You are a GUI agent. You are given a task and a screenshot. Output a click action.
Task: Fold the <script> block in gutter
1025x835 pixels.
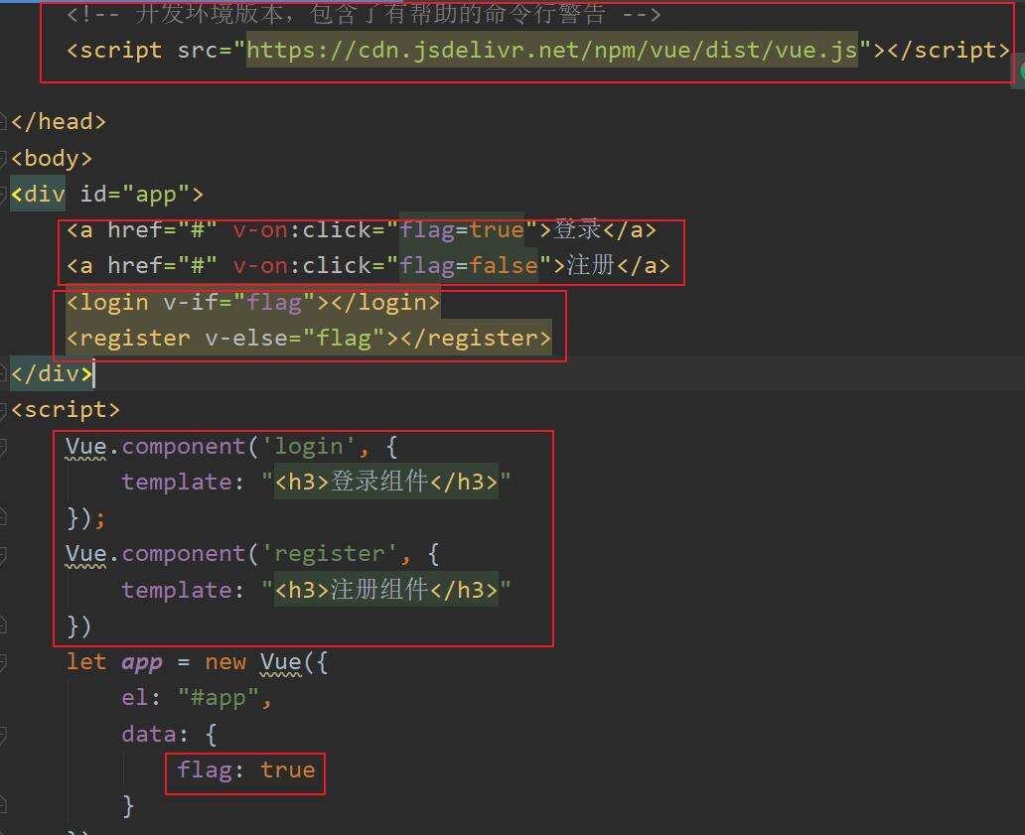click(4, 410)
